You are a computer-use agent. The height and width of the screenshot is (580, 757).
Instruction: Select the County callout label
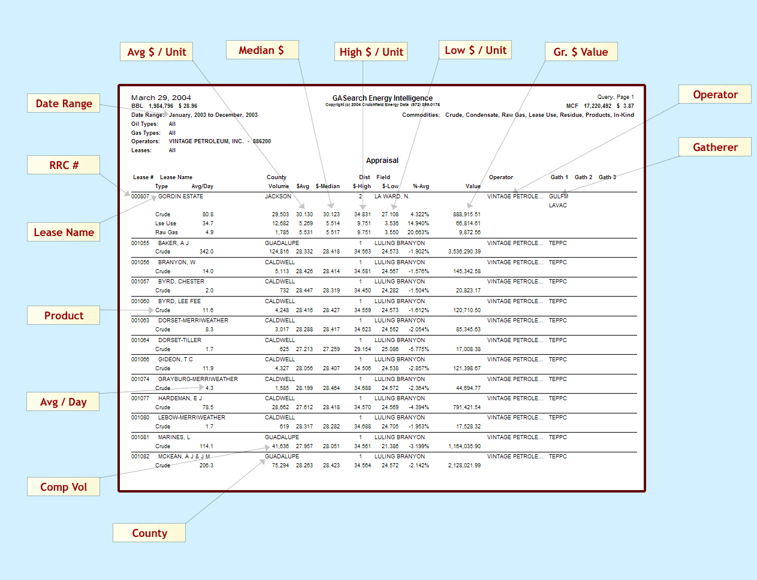click(x=149, y=533)
